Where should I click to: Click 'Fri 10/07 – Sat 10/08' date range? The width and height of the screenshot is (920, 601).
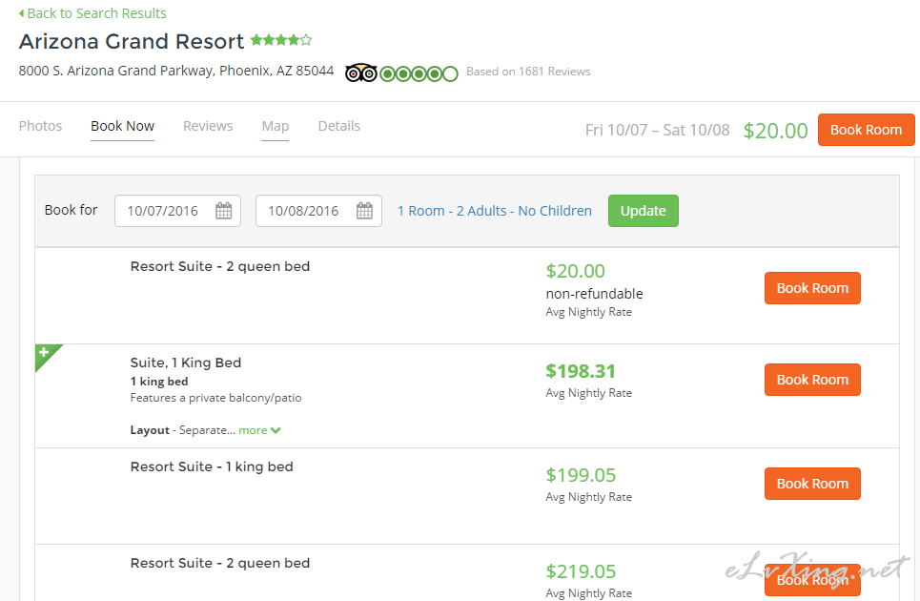[x=658, y=130]
